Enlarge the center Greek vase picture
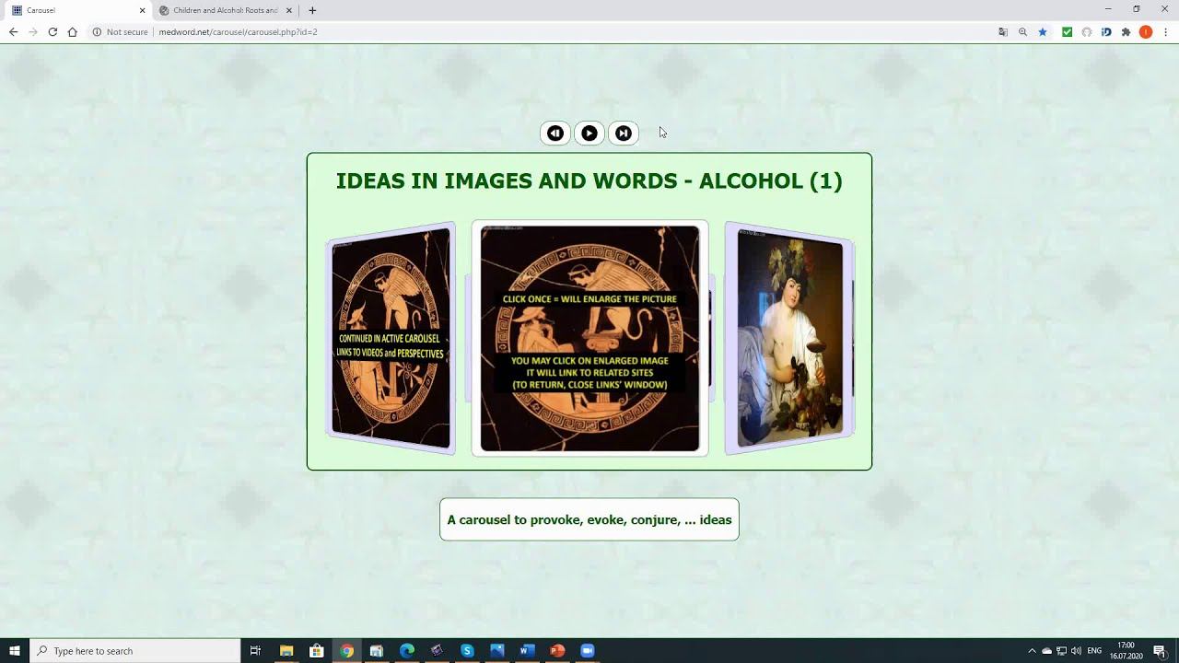 tap(589, 339)
